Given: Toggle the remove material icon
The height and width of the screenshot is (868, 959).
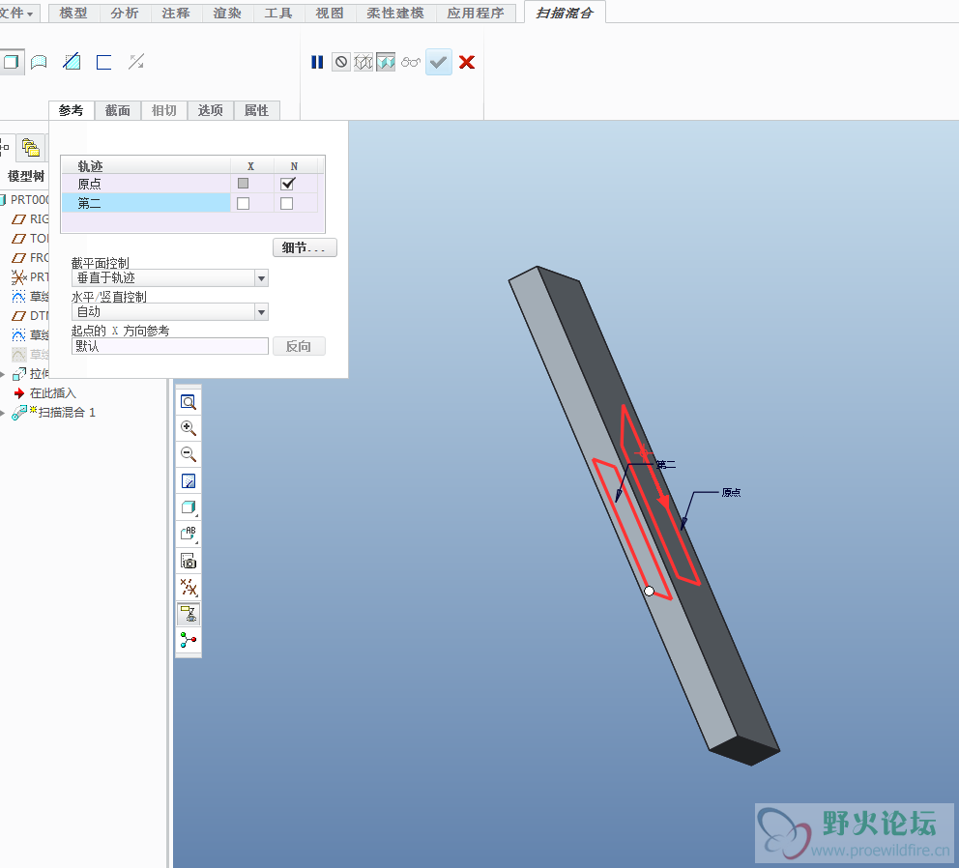Looking at the screenshot, I should coord(73,62).
